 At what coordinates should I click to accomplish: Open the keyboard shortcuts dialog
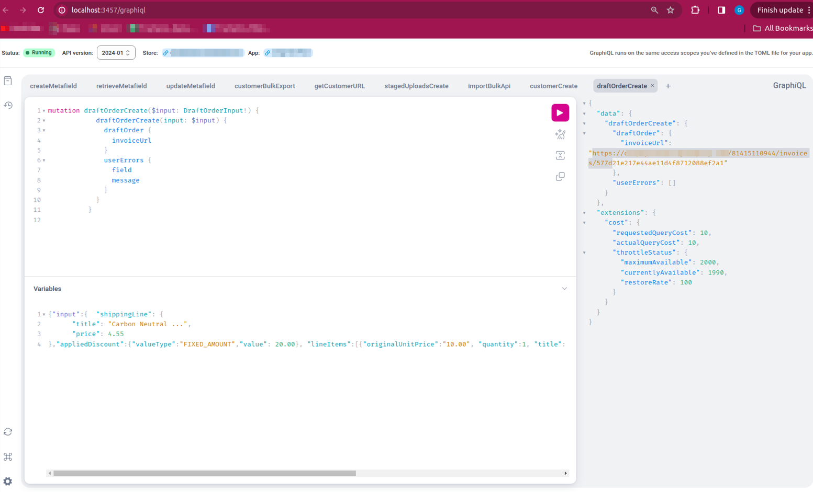[x=8, y=456]
